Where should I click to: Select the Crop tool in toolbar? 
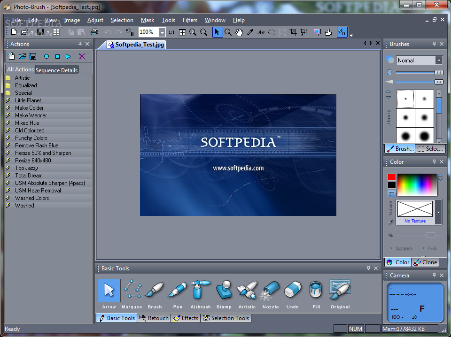click(293, 32)
